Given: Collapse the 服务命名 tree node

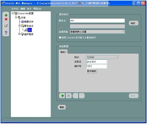Looking at the screenshot, I should click(x=19, y=26).
